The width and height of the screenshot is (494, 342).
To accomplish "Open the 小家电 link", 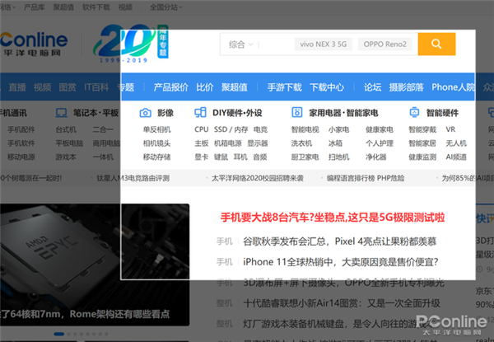I will (x=338, y=129).
